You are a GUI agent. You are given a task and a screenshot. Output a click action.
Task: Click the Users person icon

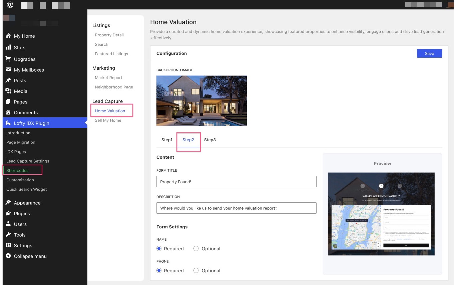pos(8,224)
